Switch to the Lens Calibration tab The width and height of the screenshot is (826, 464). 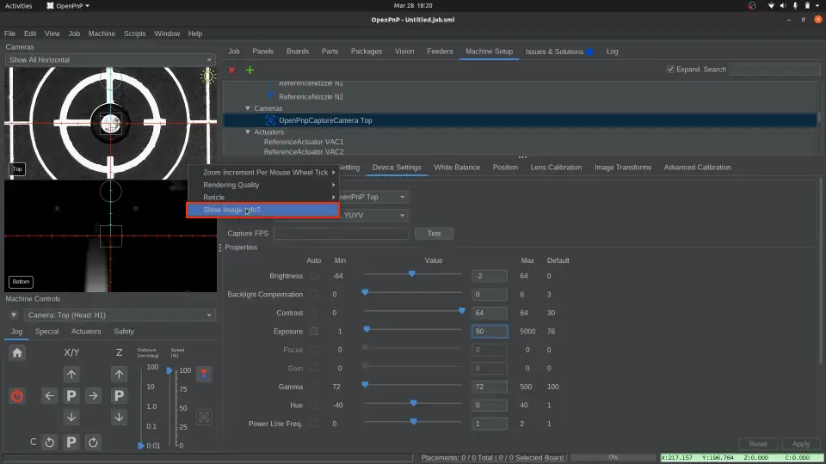[x=556, y=168]
